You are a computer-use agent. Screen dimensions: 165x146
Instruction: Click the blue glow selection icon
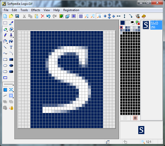[74, 16]
